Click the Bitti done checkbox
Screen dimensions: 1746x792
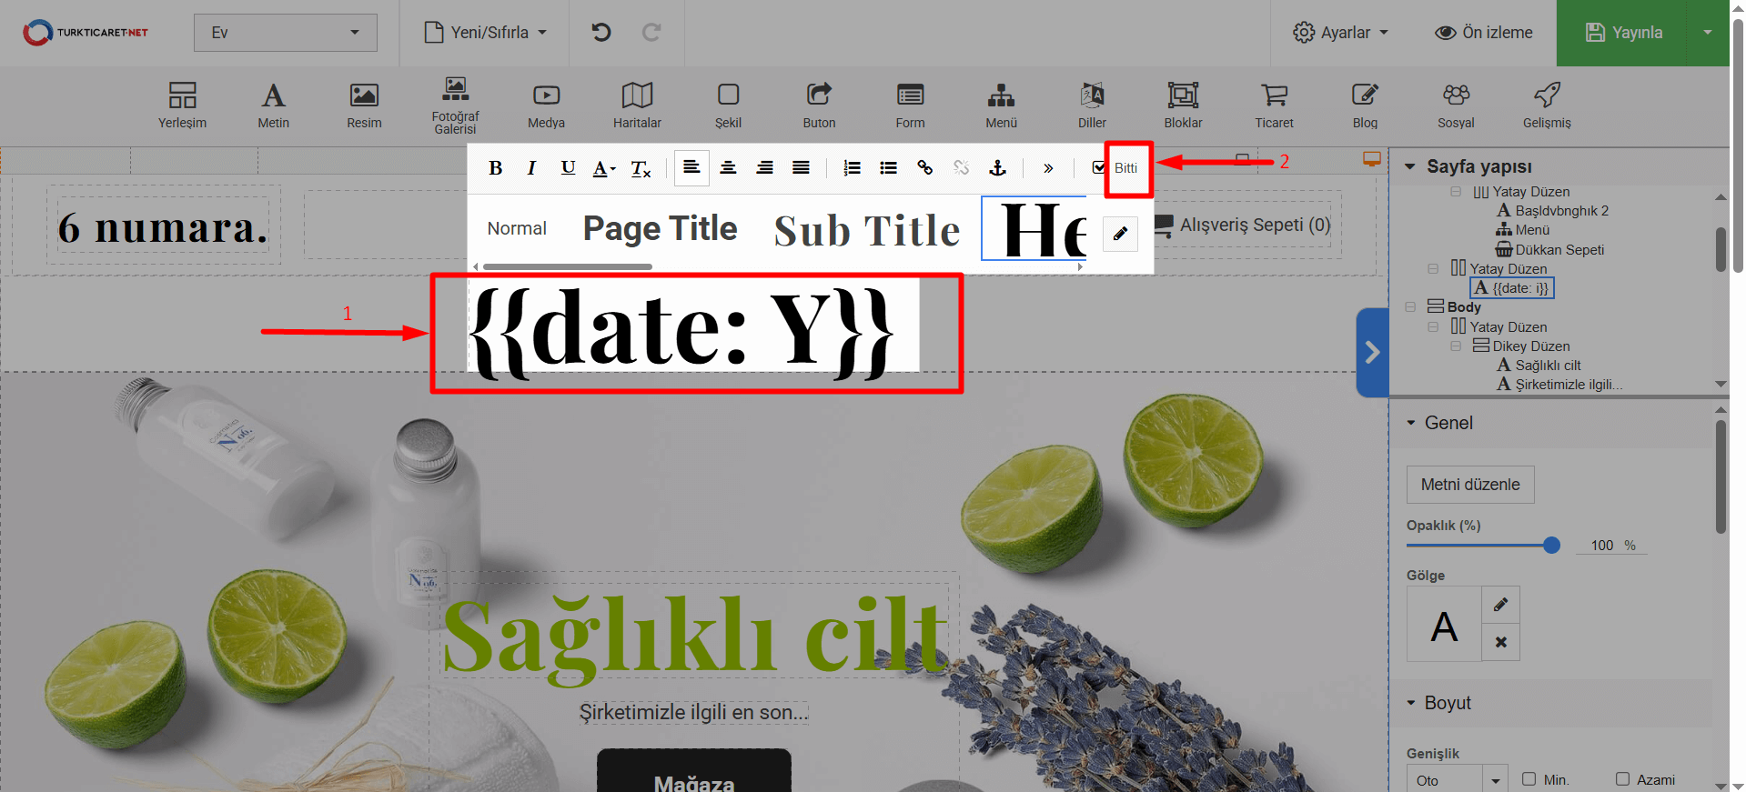[x=1099, y=167]
